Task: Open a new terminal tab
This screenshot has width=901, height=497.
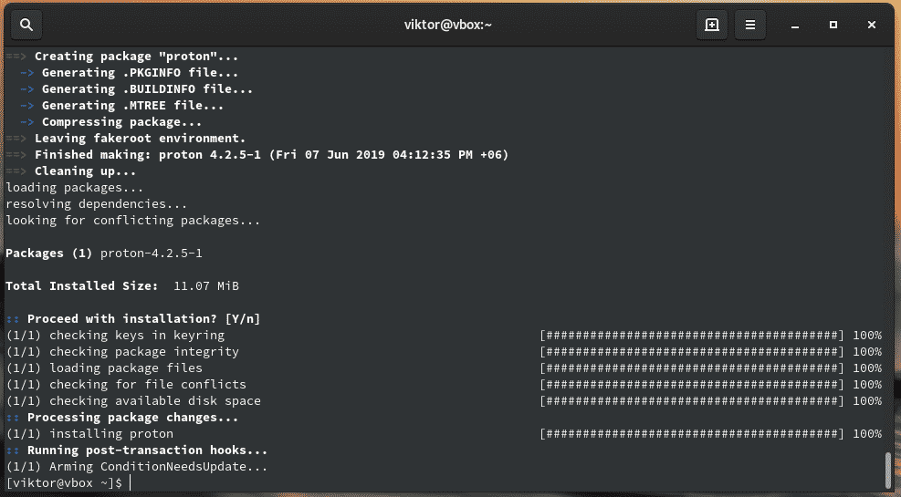Action: 712,25
